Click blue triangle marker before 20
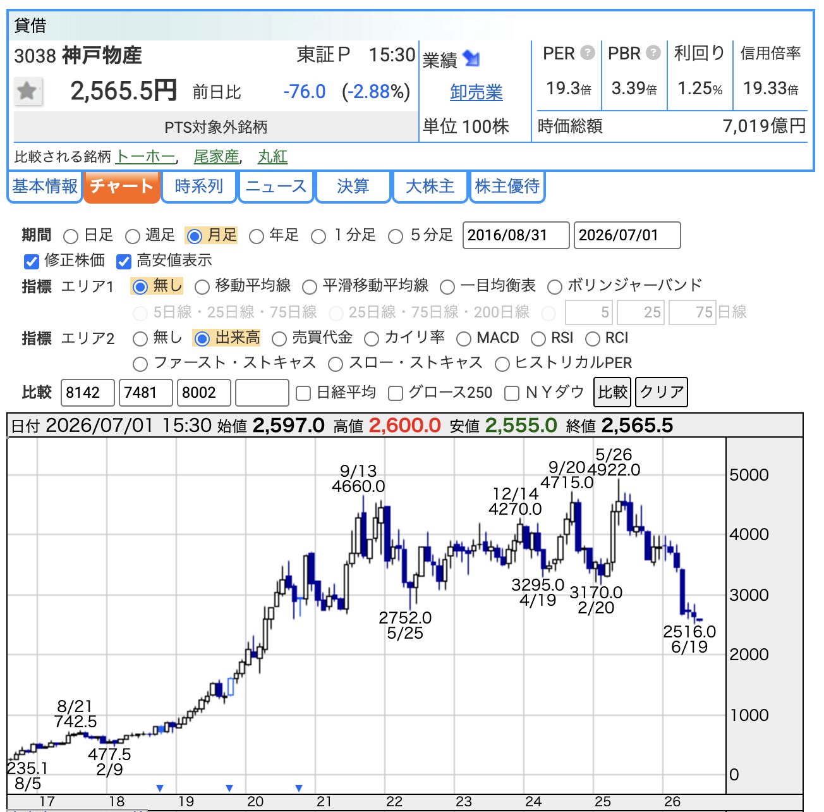824x812 pixels. tap(229, 788)
